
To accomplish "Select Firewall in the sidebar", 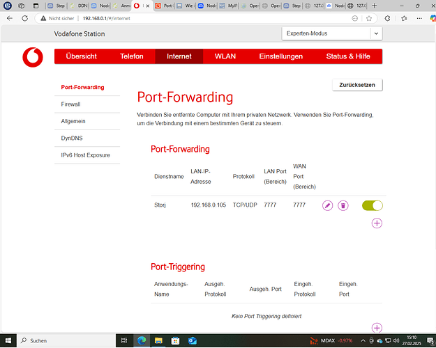I will [x=71, y=104].
